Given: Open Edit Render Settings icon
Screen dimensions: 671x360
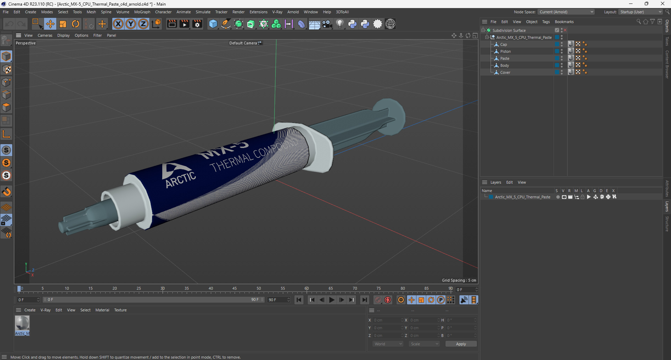Looking at the screenshot, I should point(197,24).
